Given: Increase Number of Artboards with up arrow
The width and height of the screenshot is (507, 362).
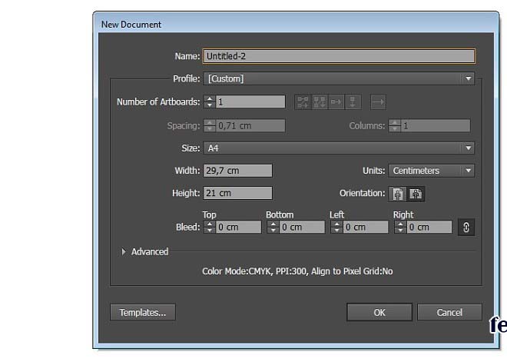Looking at the screenshot, I should click(x=210, y=99).
